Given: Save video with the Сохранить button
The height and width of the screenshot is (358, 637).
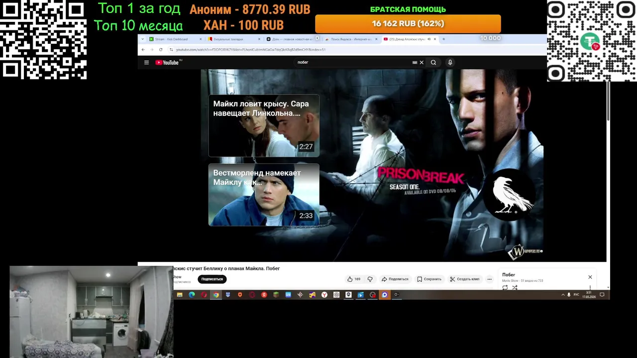Looking at the screenshot, I should tap(429, 279).
